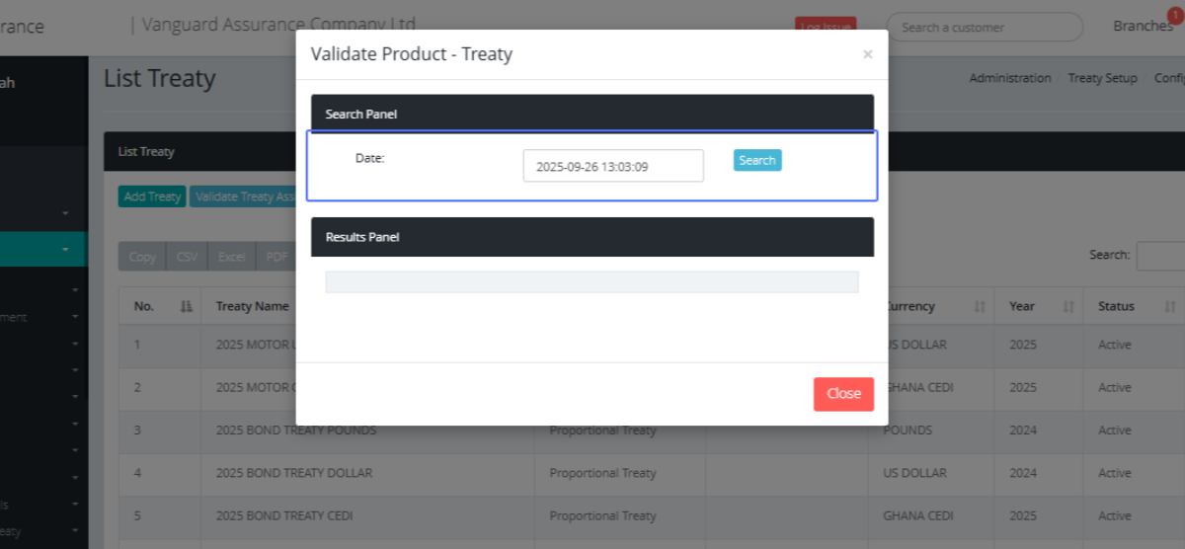Click the red Close button in the dialog
Viewport: 1185px width, 549px height.
(843, 393)
